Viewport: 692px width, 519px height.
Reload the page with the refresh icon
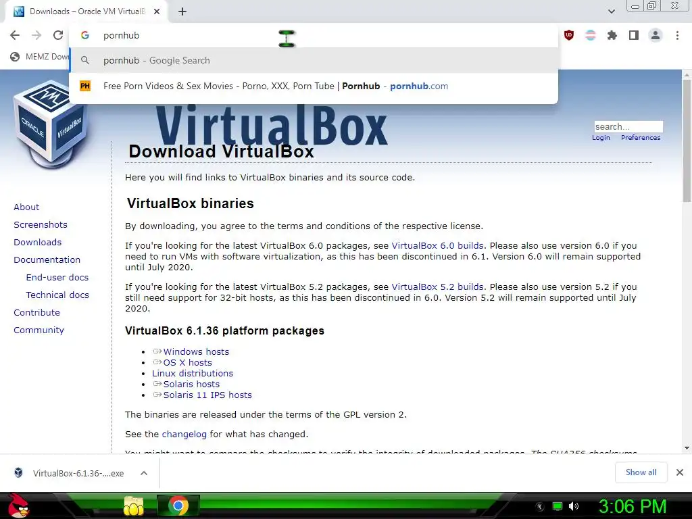click(58, 35)
